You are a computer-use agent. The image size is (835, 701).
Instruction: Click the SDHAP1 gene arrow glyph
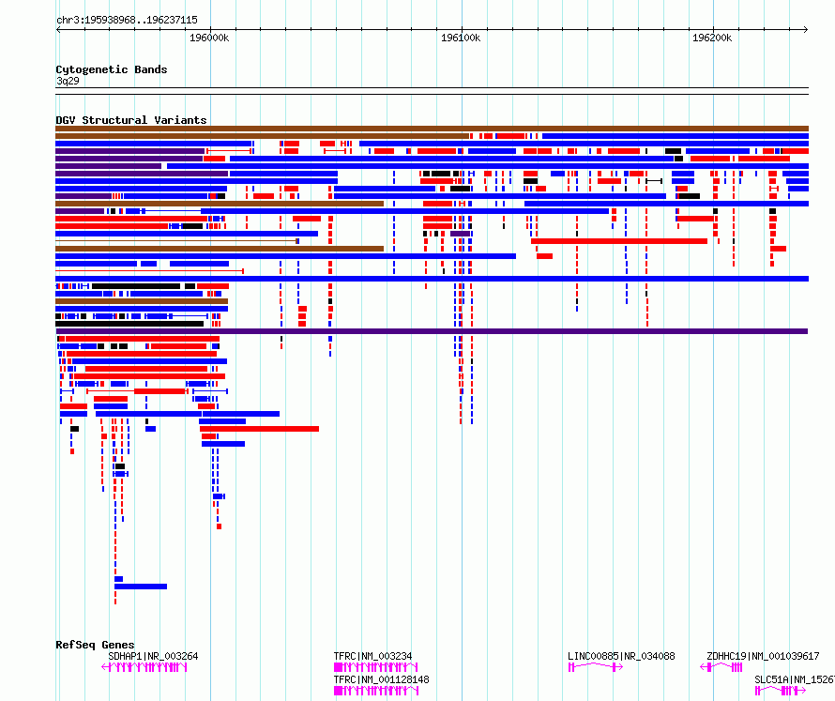point(144,667)
